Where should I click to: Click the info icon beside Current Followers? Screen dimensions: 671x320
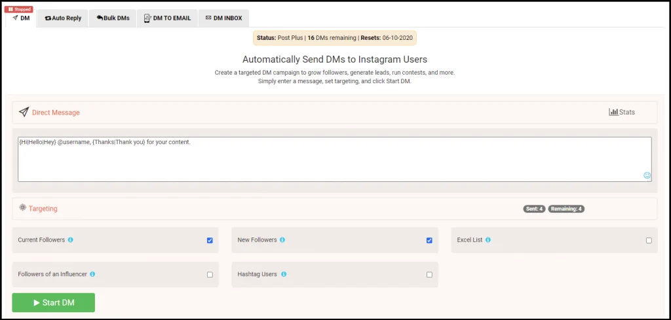click(71, 240)
